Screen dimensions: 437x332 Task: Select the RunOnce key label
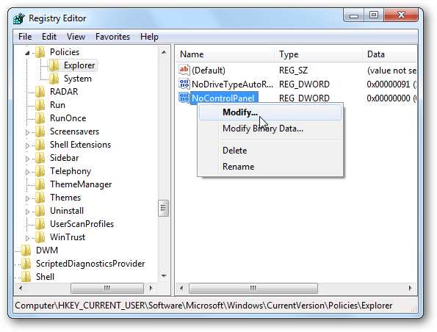pos(68,118)
